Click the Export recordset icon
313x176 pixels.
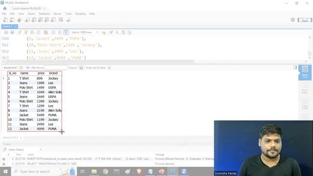point(81,68)
